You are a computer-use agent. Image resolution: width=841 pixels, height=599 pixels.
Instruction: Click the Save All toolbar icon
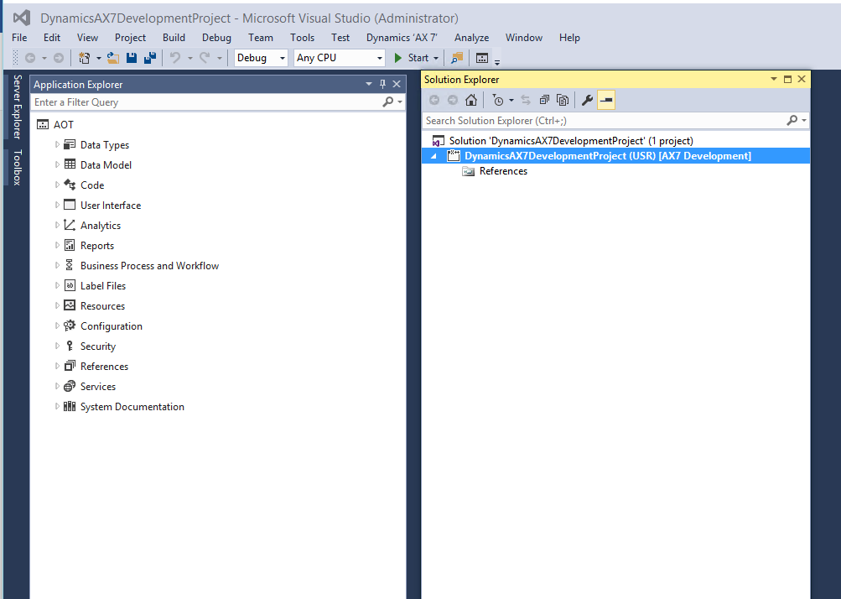[149, 58]
